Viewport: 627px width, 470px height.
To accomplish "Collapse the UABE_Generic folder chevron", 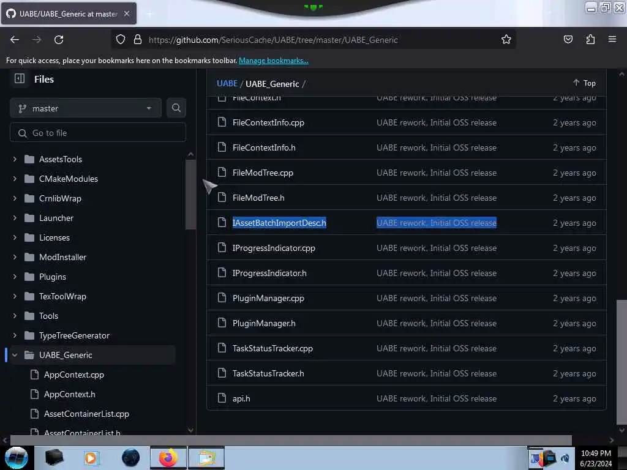I will (x=15, y=355).
